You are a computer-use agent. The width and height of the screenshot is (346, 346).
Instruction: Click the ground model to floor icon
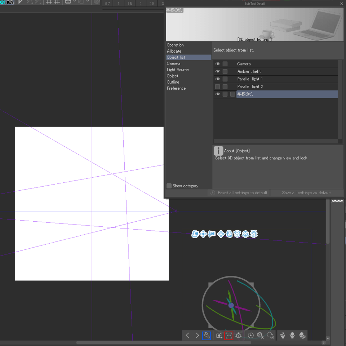(238, 336)
